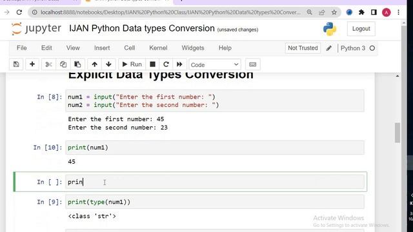Image resolution: width=413 pixels, height=232 pixels.
Task: Run the selected cell
Action: [x=132, y=64]
